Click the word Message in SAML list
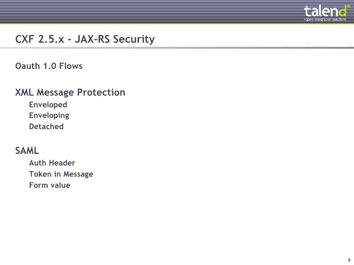The height and width of the screenshot is (265, 354). coord(78,174)
